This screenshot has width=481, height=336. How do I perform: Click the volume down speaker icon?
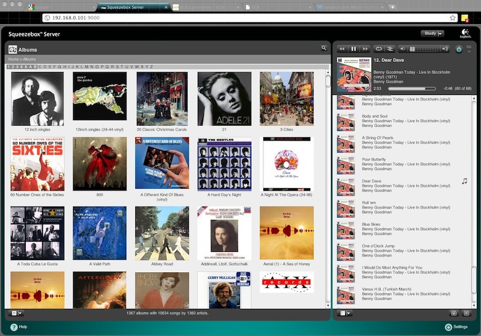tap(403, 49)
